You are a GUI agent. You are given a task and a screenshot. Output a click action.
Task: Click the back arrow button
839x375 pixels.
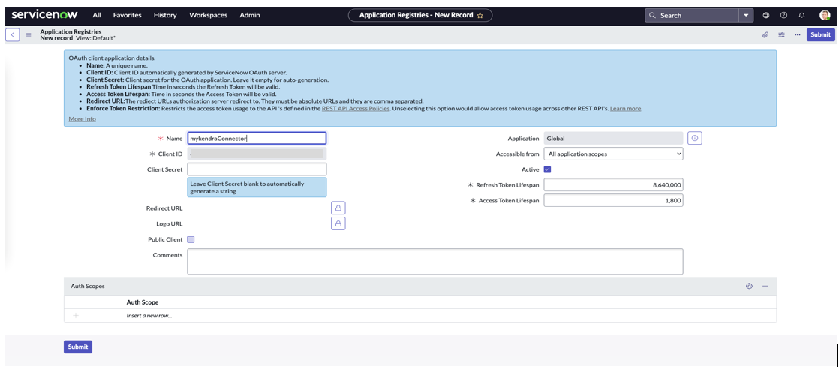12,34
